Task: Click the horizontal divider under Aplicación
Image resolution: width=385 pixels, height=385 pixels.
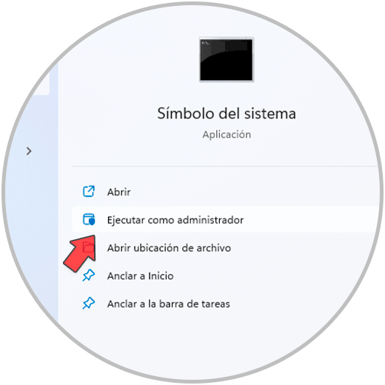Action: pyautogui.click(x=225, y=167)
